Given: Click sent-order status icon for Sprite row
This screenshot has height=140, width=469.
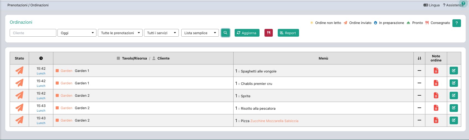Looking at the screenshot, I should 19,95.
